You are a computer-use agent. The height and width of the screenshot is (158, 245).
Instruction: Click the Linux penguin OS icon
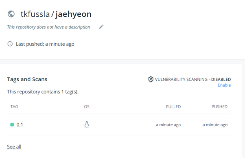87,125
